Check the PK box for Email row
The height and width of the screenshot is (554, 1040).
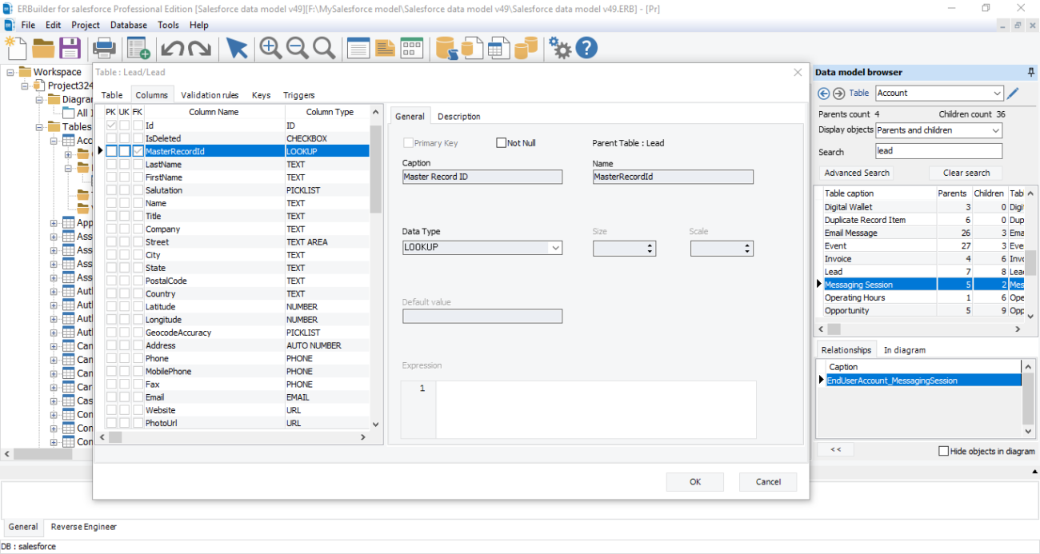pyautogui.click(x=111, y=397)
